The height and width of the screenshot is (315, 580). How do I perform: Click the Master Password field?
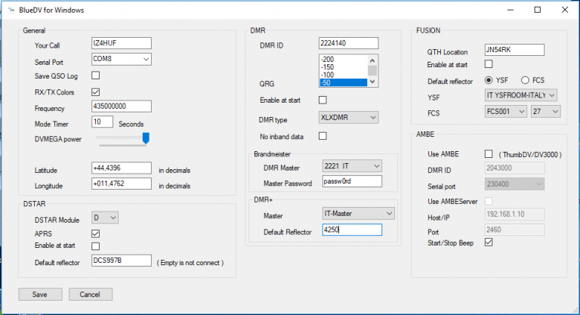(x=352, y=181)
